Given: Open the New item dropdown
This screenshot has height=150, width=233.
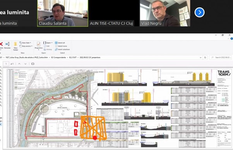Looking at the screenshot, I should (25, 43).
